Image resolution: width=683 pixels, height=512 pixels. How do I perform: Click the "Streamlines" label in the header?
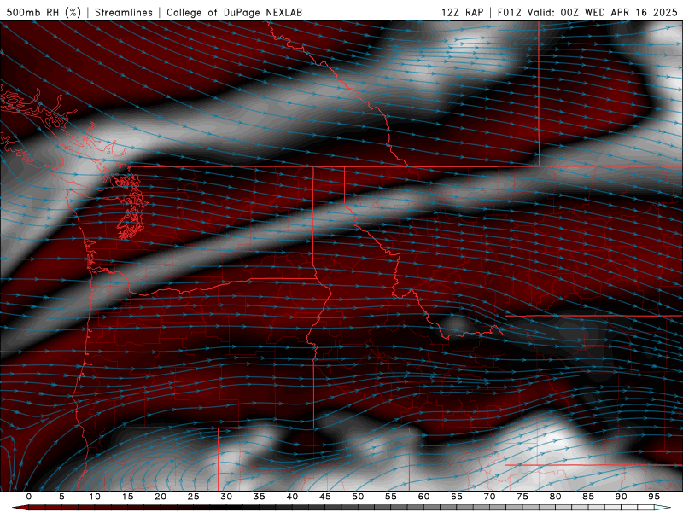coord(124,12)
